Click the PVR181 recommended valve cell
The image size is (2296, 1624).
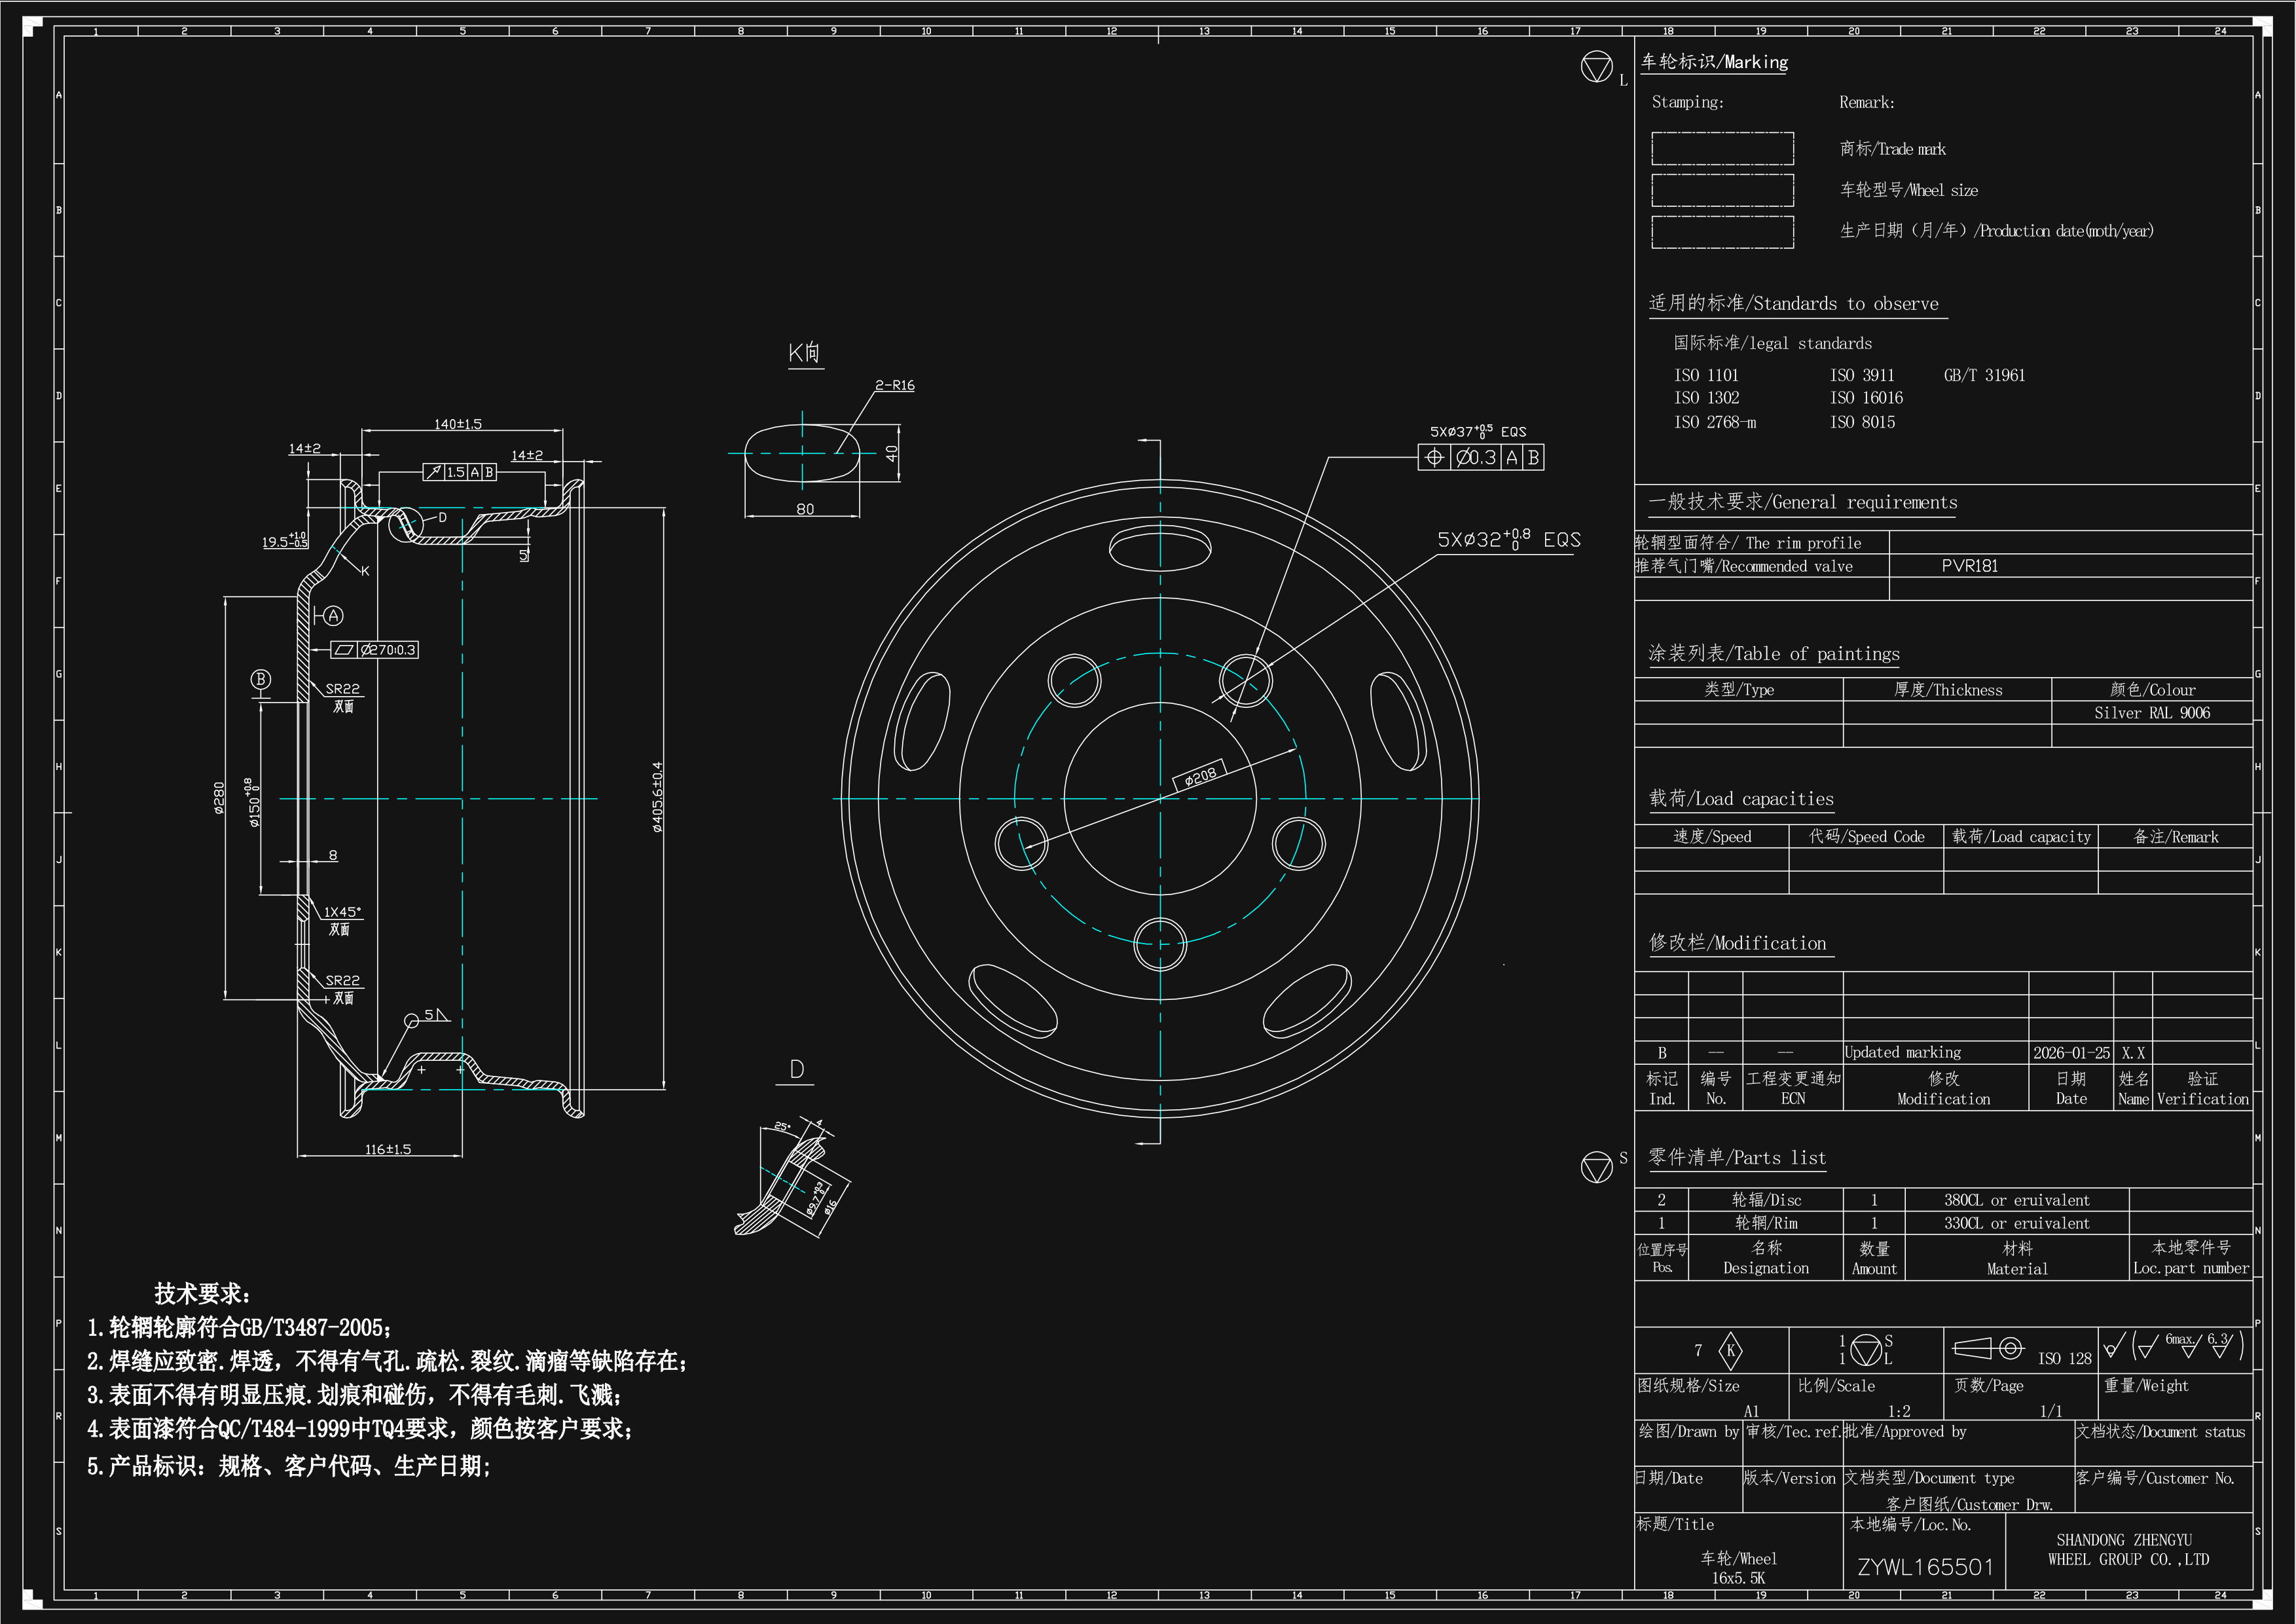(x=1969, y=566)
